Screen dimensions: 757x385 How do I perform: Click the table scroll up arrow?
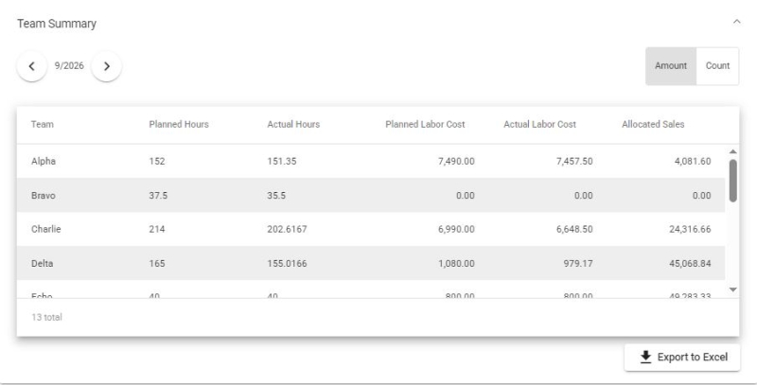[x=732, y=151]
